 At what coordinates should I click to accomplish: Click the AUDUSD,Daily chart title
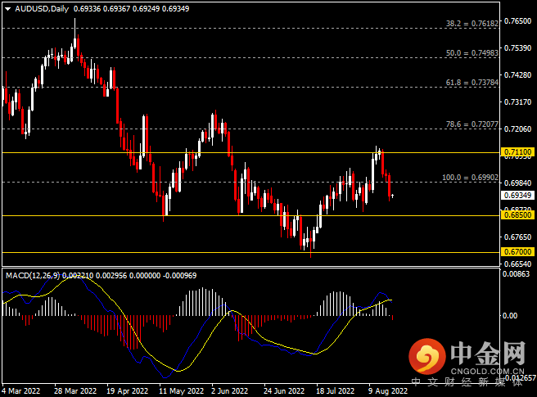42,9
